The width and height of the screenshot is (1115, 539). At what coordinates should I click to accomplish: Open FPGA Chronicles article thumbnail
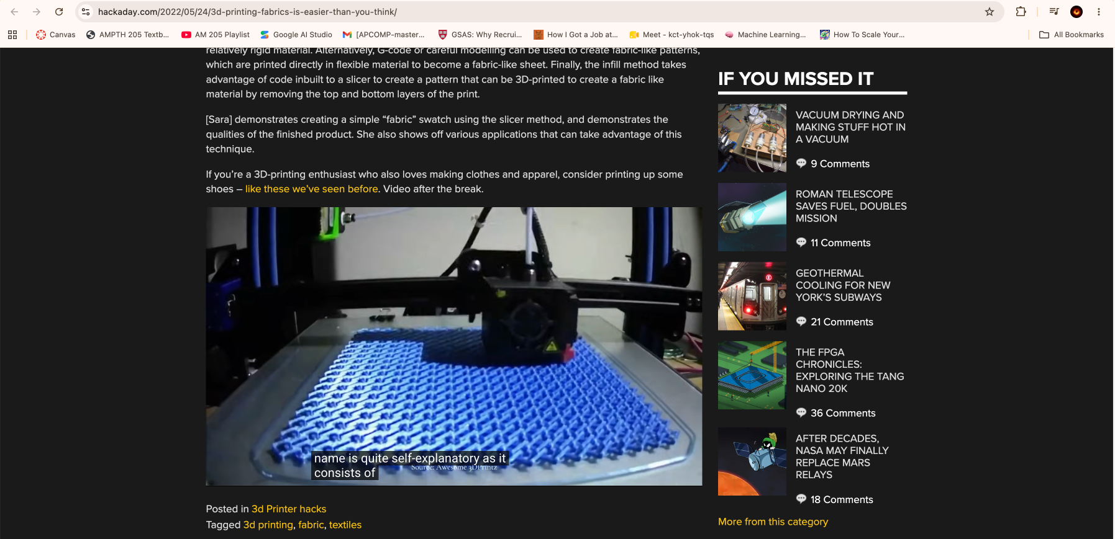[x=752, y=375]
